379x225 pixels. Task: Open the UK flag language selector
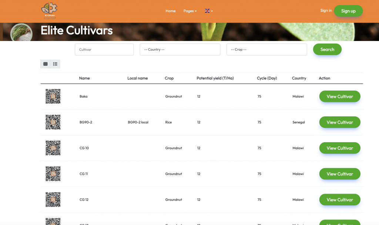pyautogui.click(x=209, y=11)
